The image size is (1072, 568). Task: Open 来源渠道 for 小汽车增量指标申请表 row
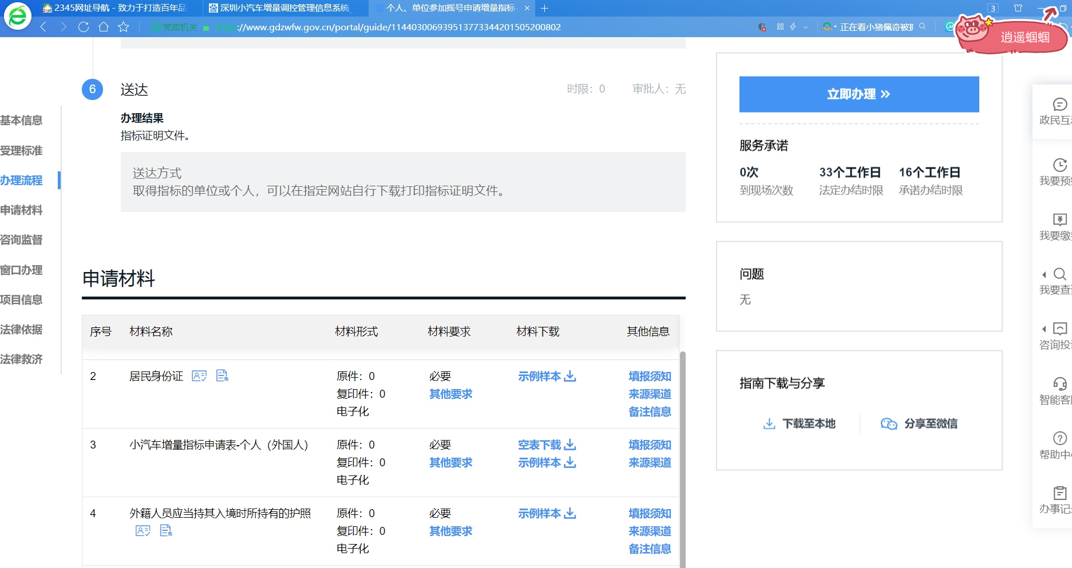pos(650,462)
